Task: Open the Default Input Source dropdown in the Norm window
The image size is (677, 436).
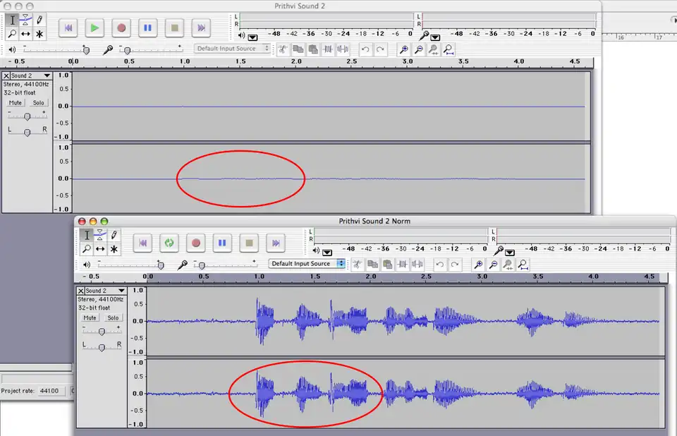Action: click(307, 264)
